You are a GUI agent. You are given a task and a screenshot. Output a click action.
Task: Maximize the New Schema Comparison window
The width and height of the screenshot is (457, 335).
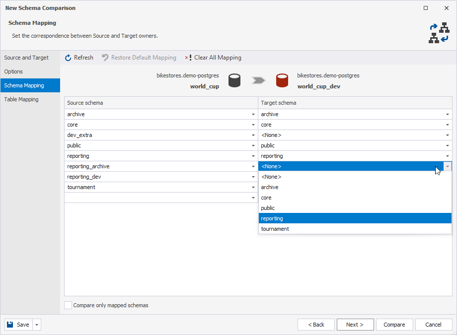coord(426,8)
